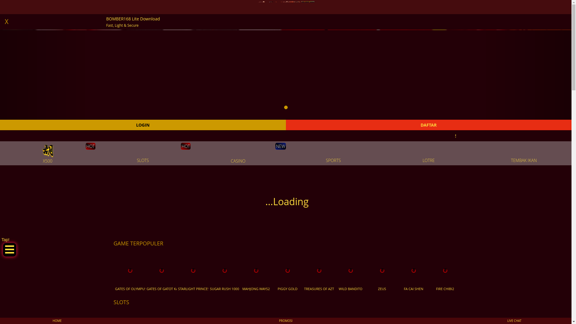Open the X500 mahjong category icon
The image size is (576, 324).
48,151
